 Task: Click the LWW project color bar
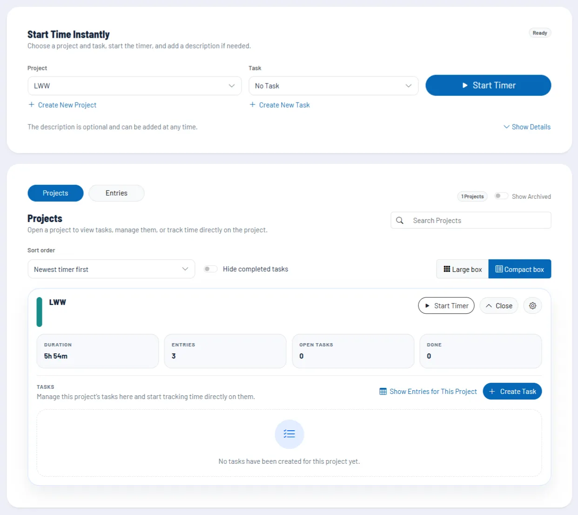pos(40,312)
